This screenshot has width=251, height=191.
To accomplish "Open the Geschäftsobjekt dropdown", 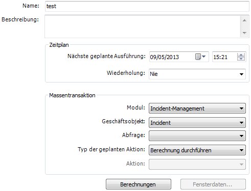I will pyautogui.click(x=197, y=123).
